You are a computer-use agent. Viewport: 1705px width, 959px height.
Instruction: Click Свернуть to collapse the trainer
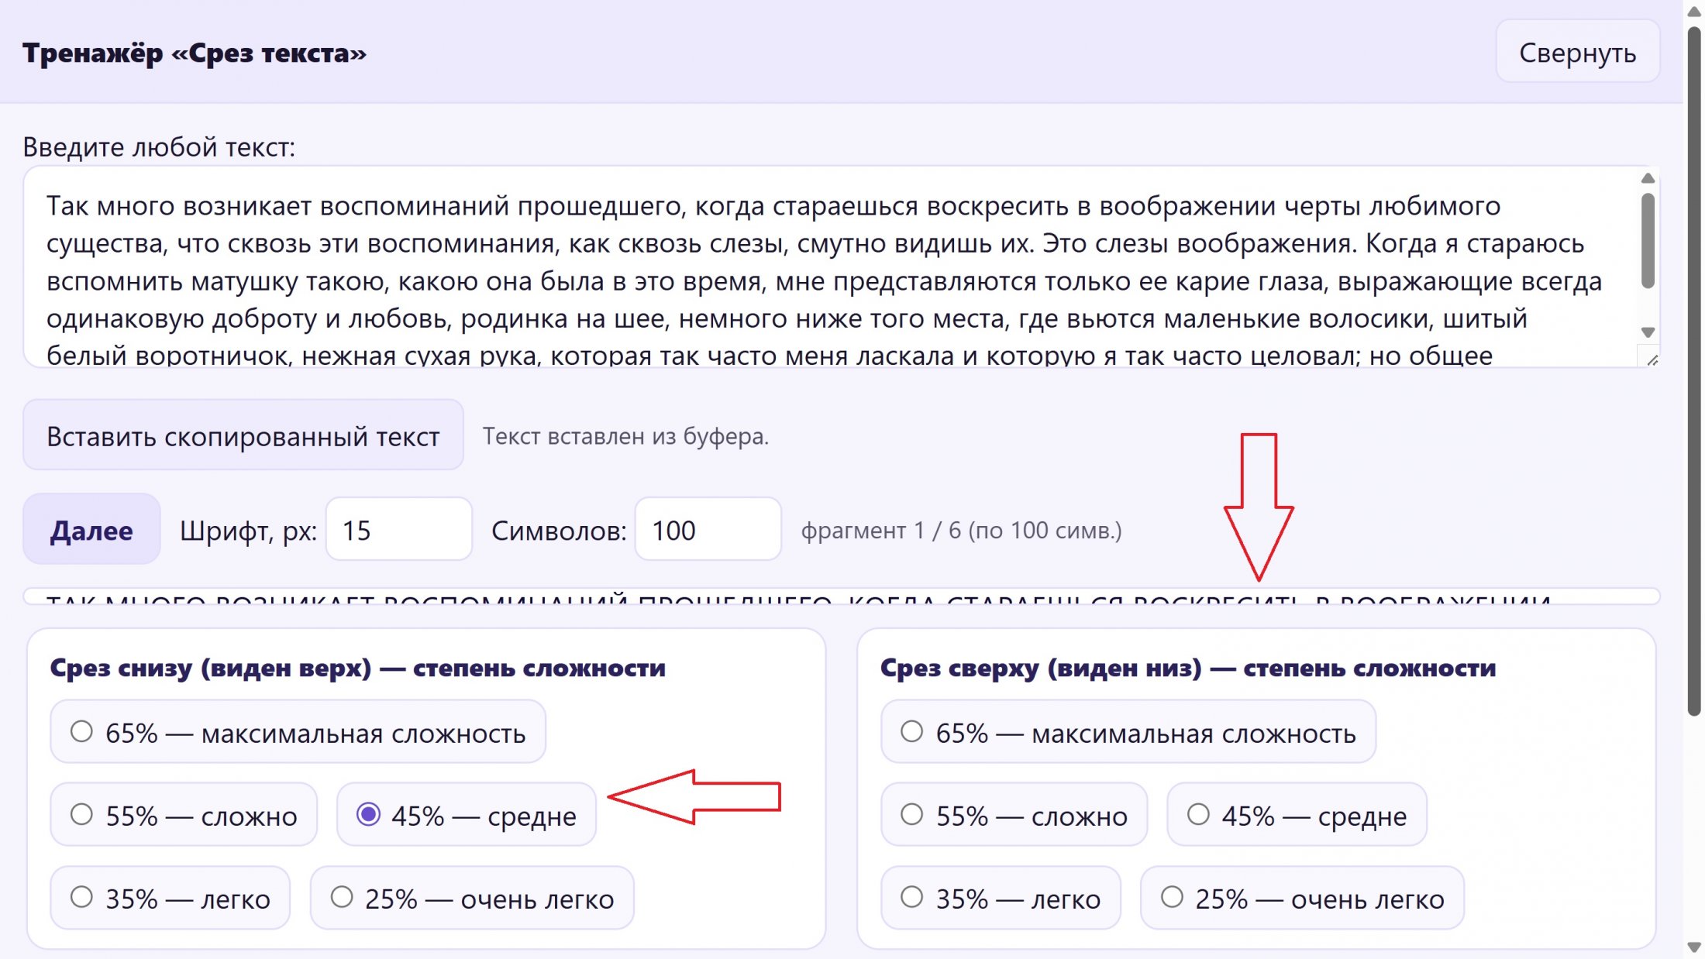coord(1578,51)
